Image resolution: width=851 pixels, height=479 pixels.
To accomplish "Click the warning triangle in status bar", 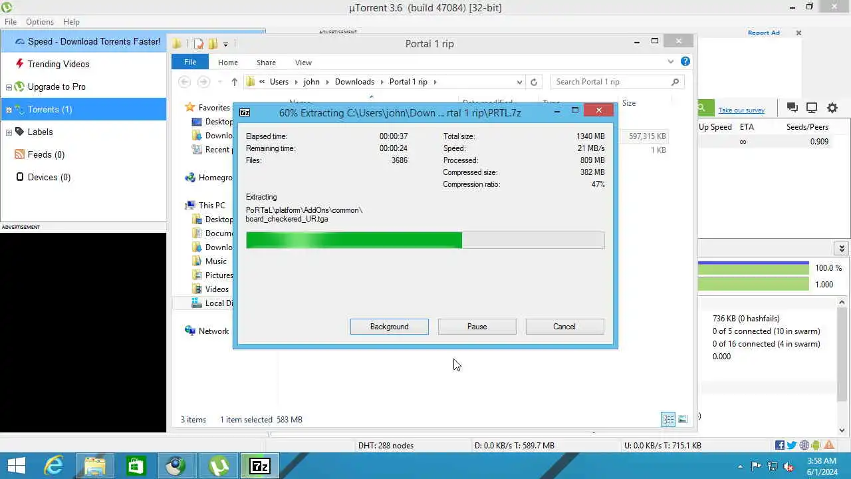I will coord(829,446).
